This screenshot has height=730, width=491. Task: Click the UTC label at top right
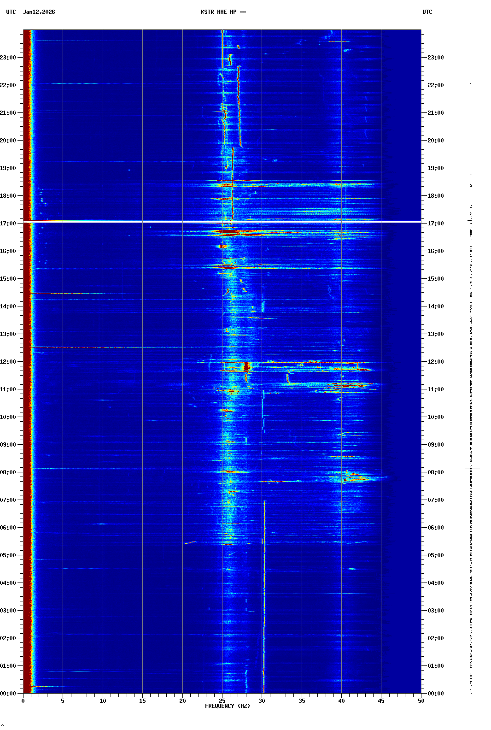[x=427, y=12]
